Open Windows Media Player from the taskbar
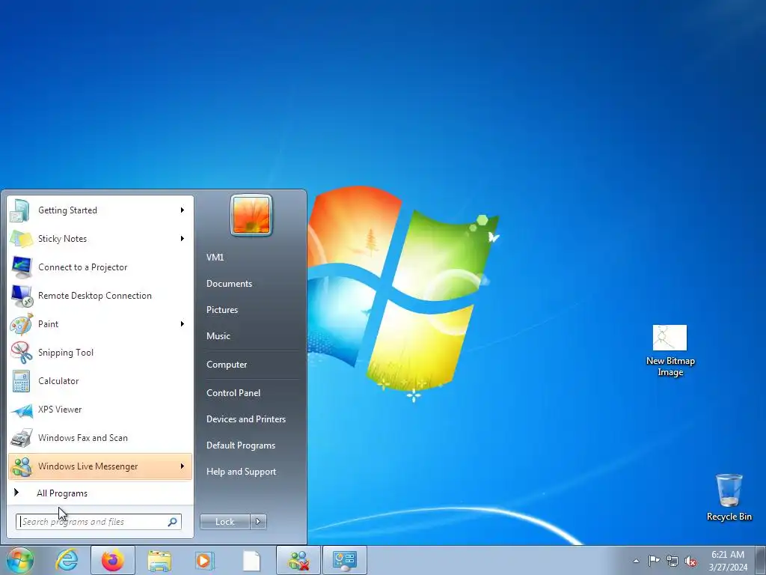The width and height of the screenshot is (766, 575). [205, 560]
